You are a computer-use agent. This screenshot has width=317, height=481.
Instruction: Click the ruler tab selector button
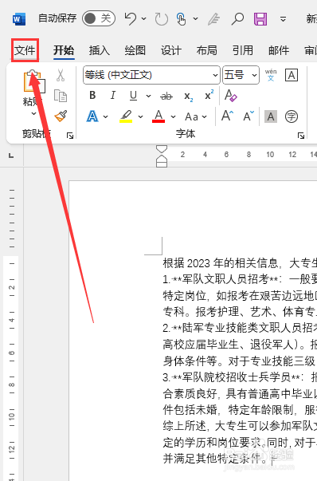11,156
